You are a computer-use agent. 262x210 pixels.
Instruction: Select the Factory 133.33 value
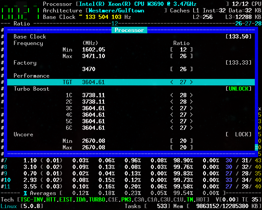[x=239, y=63]
